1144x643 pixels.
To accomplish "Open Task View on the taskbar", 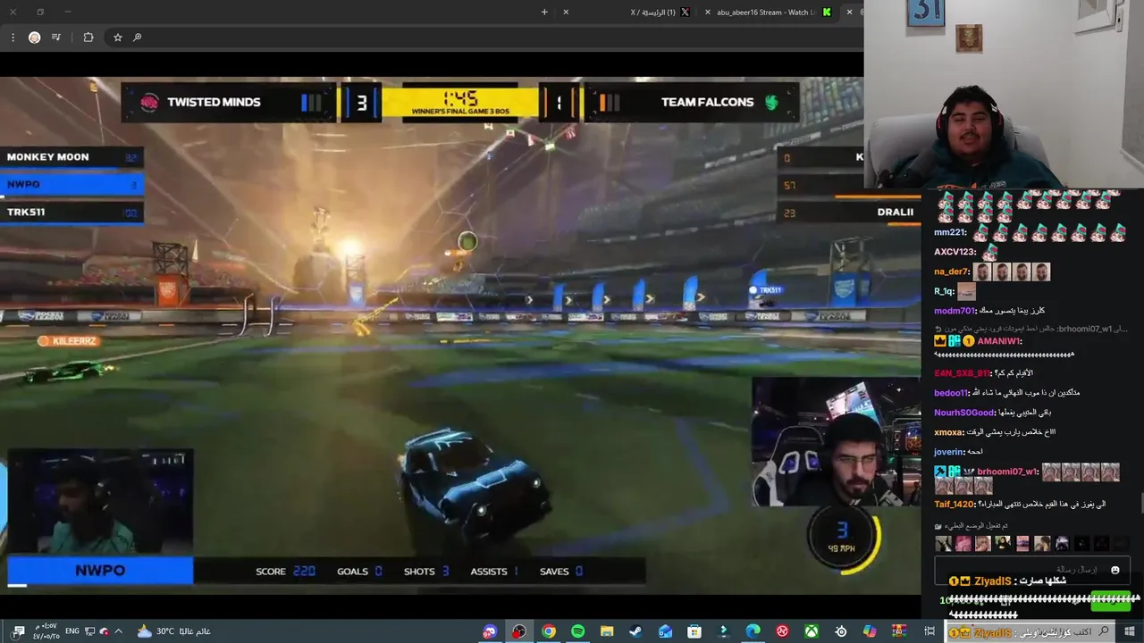I will point(929,631).
